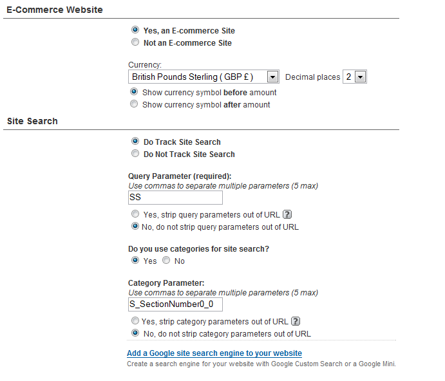Open the Currency dropdown
Screen dimensions: 445x381
(x=273, y=77)
